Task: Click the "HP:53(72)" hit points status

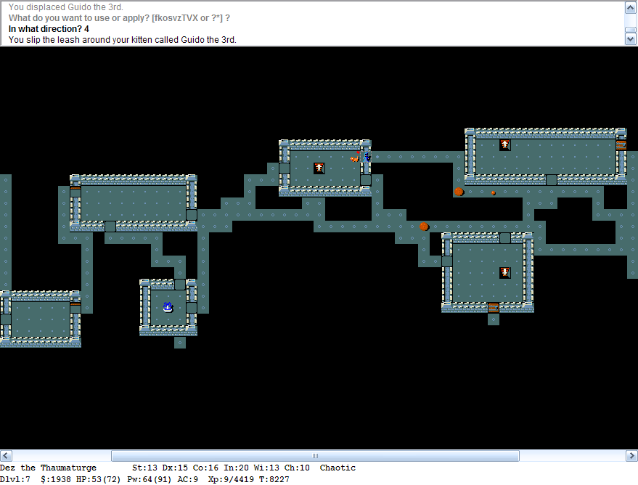Action: pyautogui.click(x=99, y=480)
